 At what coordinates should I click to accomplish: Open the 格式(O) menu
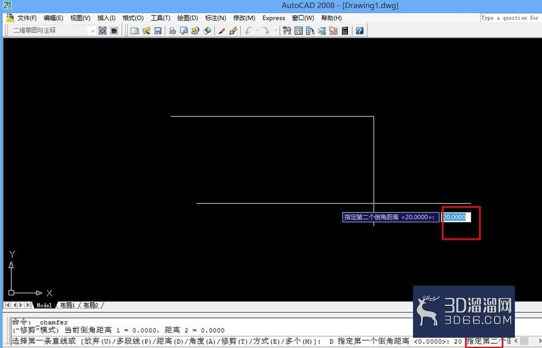pos(133,18)
